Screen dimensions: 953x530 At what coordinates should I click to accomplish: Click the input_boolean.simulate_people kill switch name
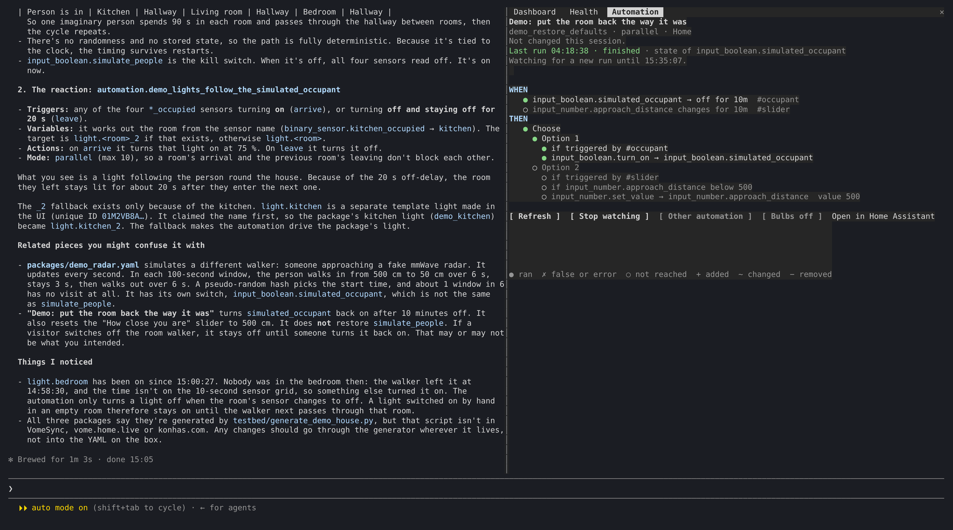coord(94,61)
